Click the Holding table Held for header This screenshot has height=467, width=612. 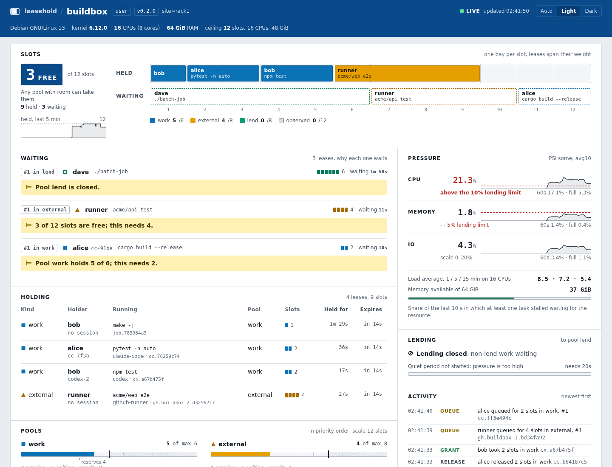tap(336, 309)
